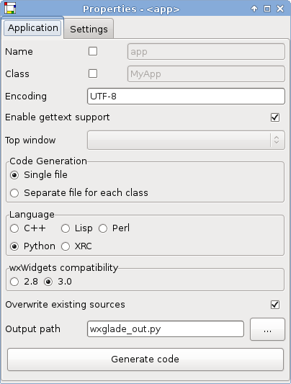Click the Class field showing MyApp
This screenshot has width=291, height=384.
click(x=206, y=73)
